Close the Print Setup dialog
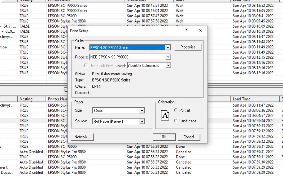Screen dimensions: 283x176 [x=200, y=31]
